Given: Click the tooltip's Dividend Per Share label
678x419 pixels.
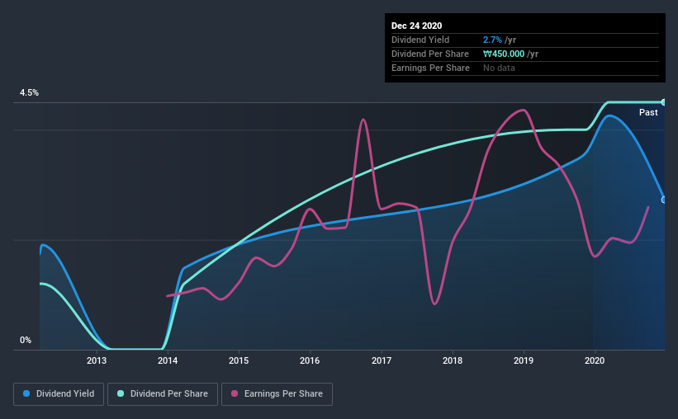Looking at the screenshot, I should point(429,54).
